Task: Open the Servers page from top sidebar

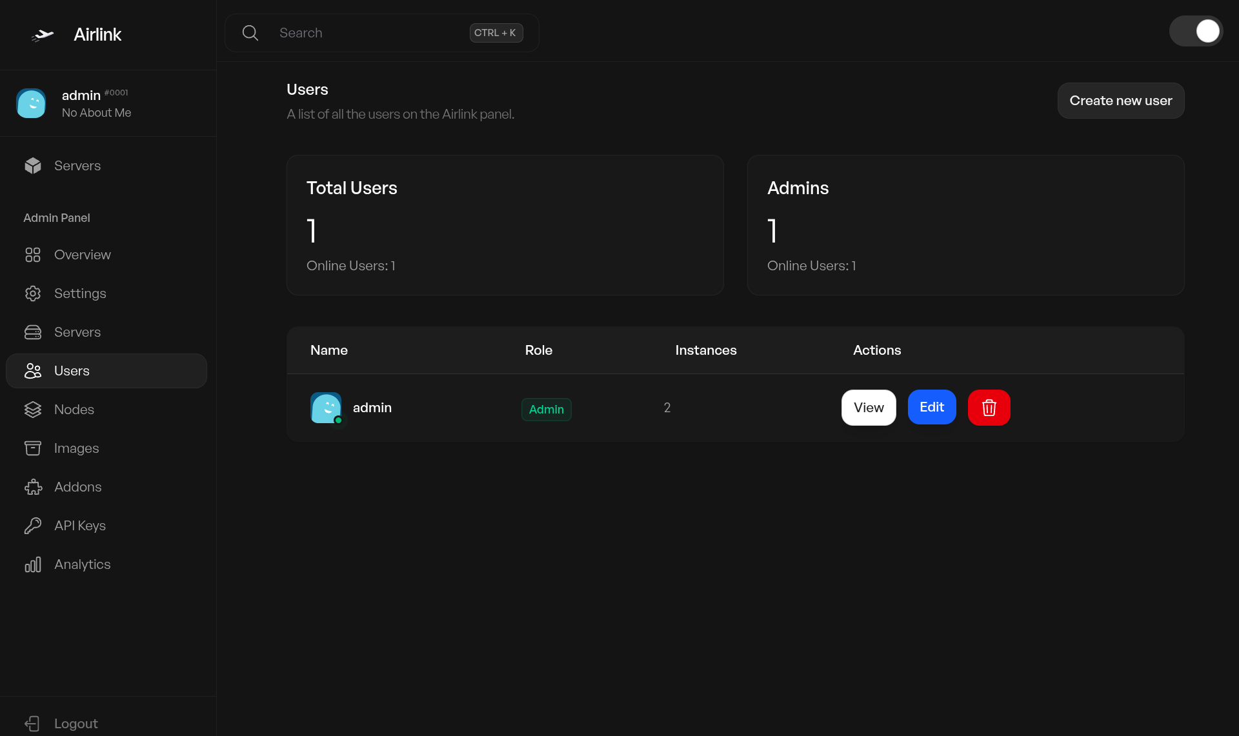Action: point(106,166)
